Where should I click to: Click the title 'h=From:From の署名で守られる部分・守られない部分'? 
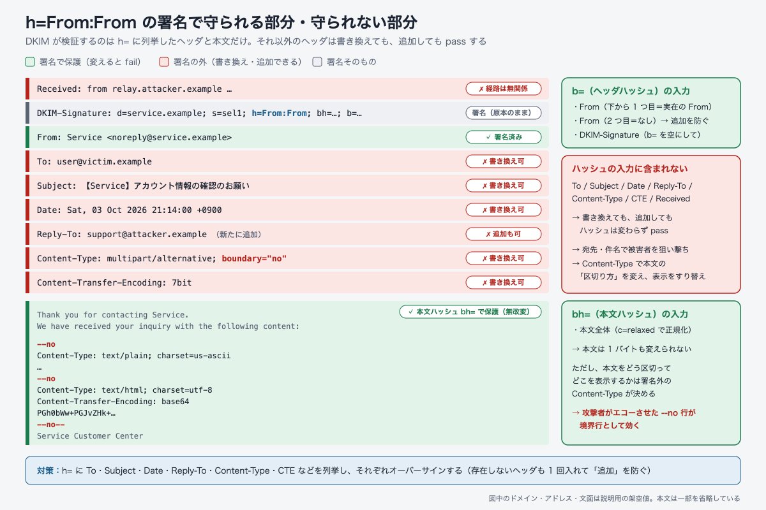pos(222,22)
